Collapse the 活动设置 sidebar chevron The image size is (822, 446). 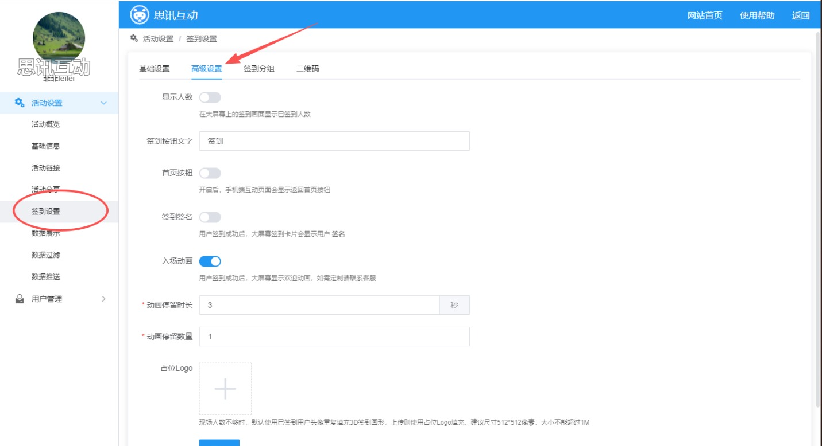[104, 103]
